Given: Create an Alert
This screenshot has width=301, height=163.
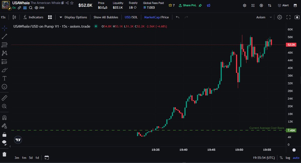Looking at the screenshot, I should pyautogui.click(x=283, y=5).
